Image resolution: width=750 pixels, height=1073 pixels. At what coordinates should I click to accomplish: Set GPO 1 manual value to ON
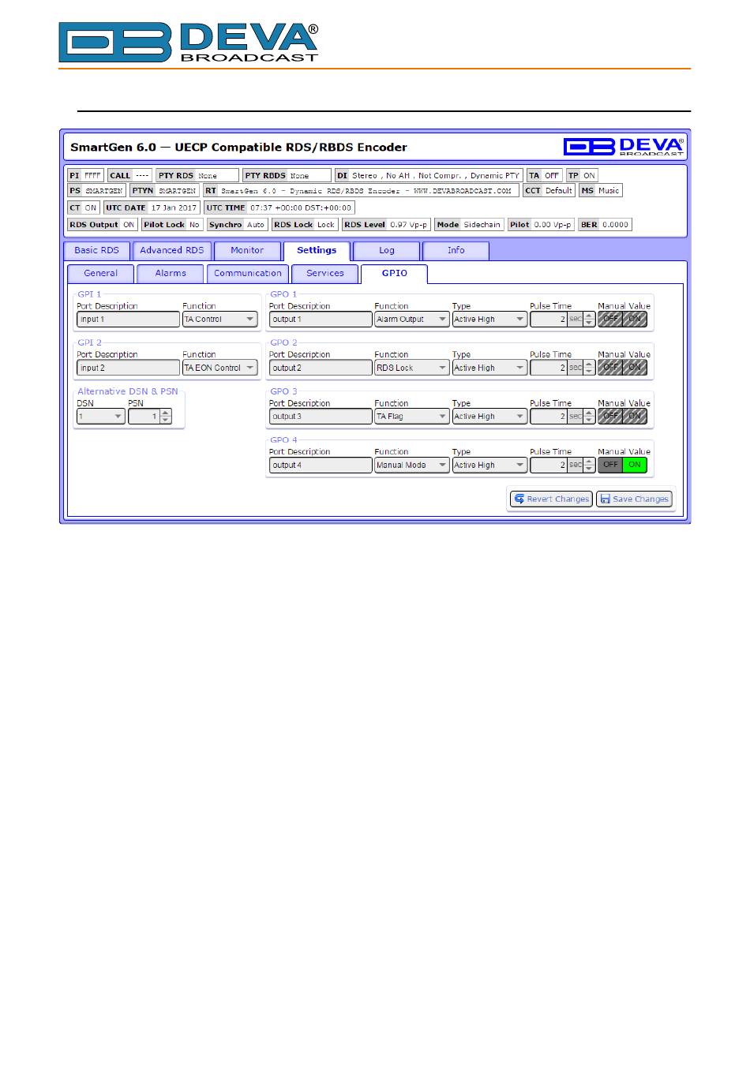click(635, 320)
